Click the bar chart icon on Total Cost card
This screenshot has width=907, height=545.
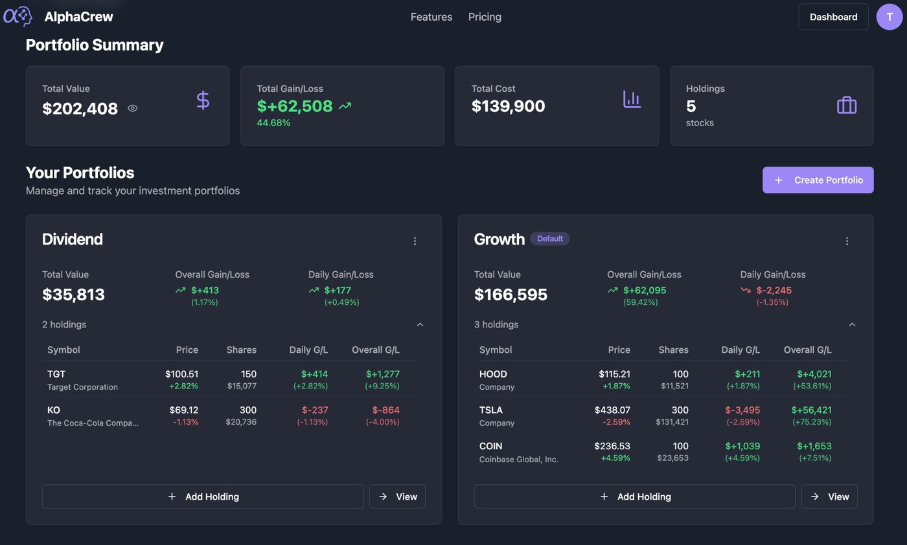[x=631, y=99]
